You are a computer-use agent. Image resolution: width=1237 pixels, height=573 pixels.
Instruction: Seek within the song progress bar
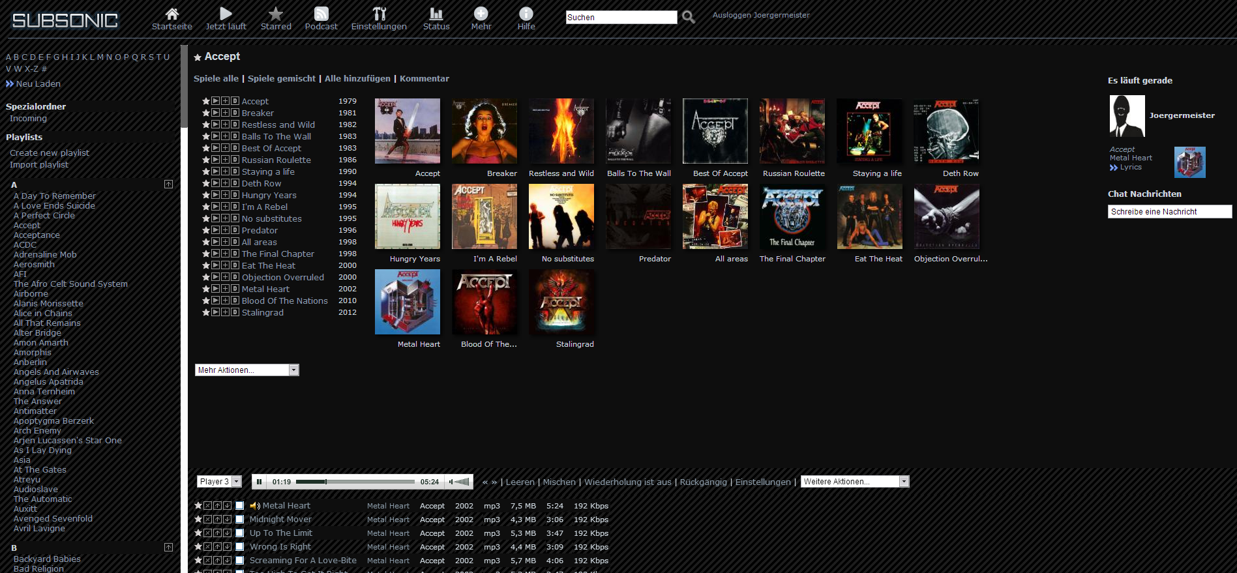(x=355, y=482)
